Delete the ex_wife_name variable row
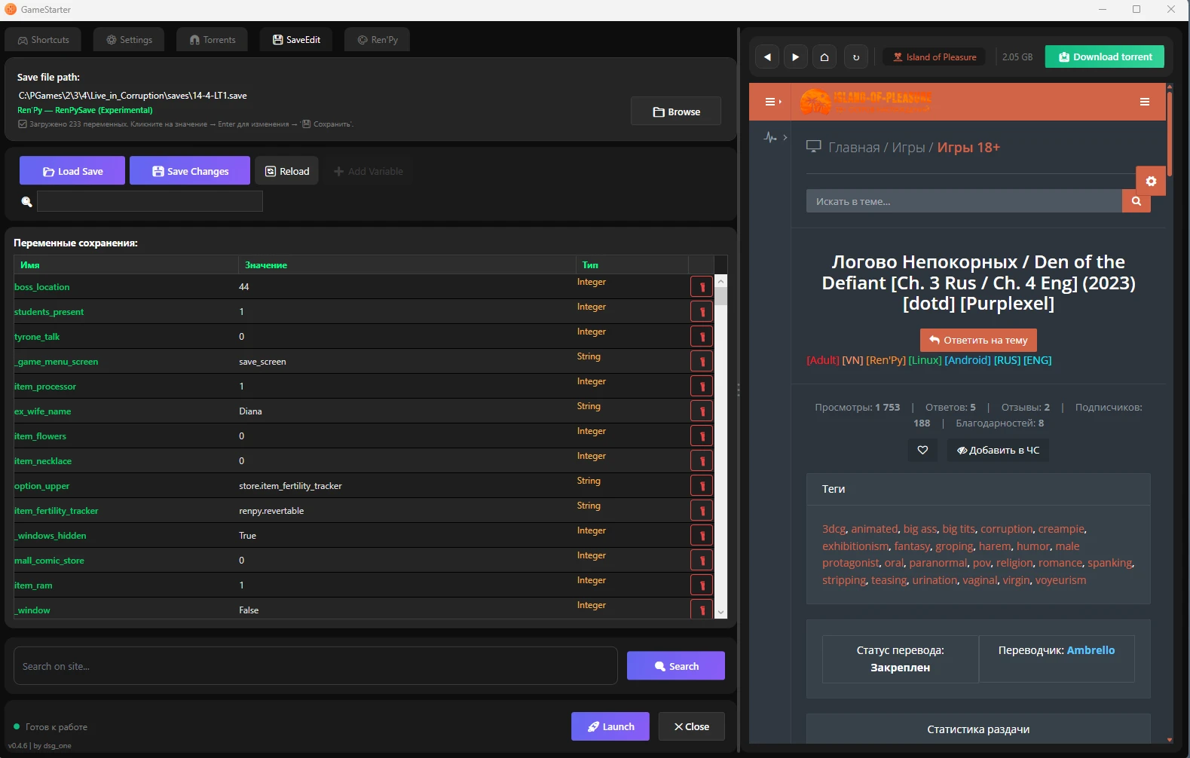Image resolution: width=1190 pixels, height=758 pixels. click(702, 411)
